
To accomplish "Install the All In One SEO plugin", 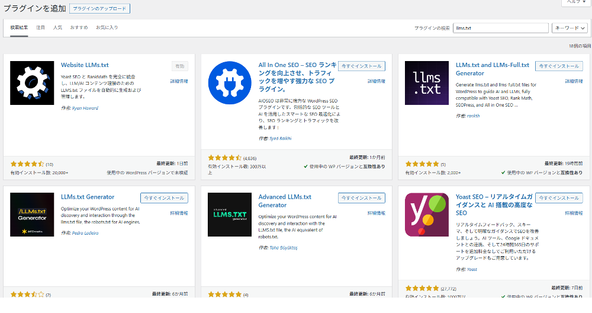I will pyautogui.click(x=361, y=66).
